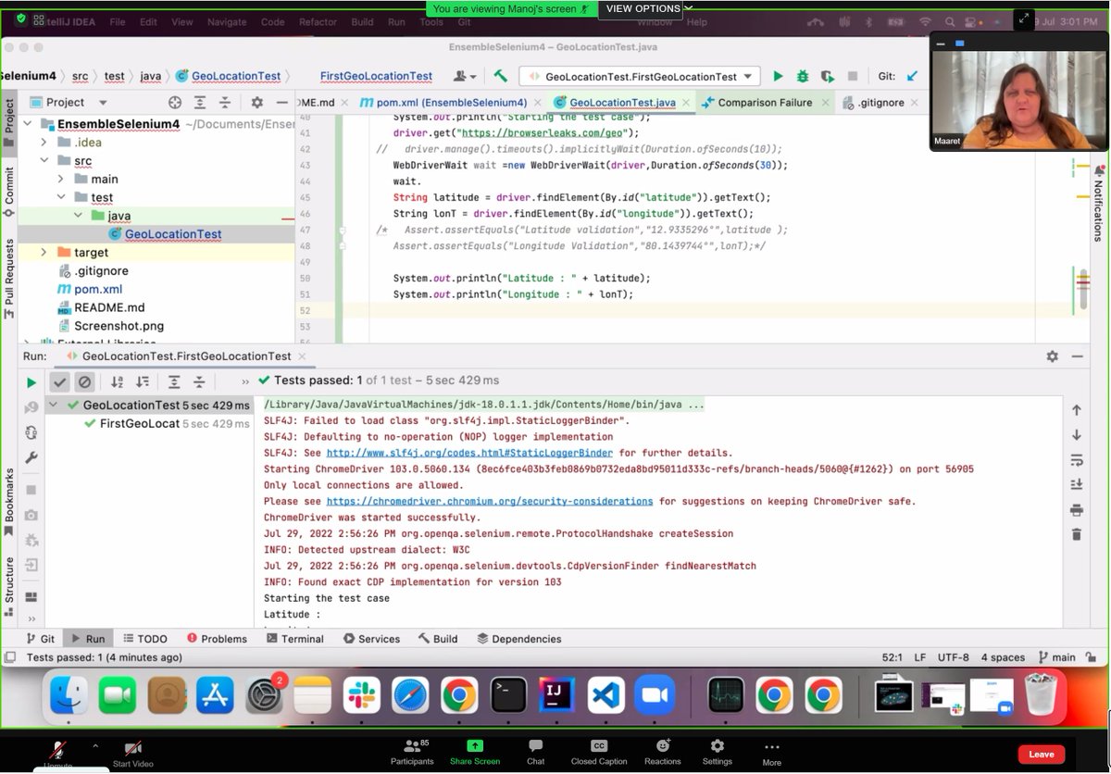This screenshot has height=774, width=1111.
Task: Hide the Project panel with minus icon
Action: tap(281, 103)
